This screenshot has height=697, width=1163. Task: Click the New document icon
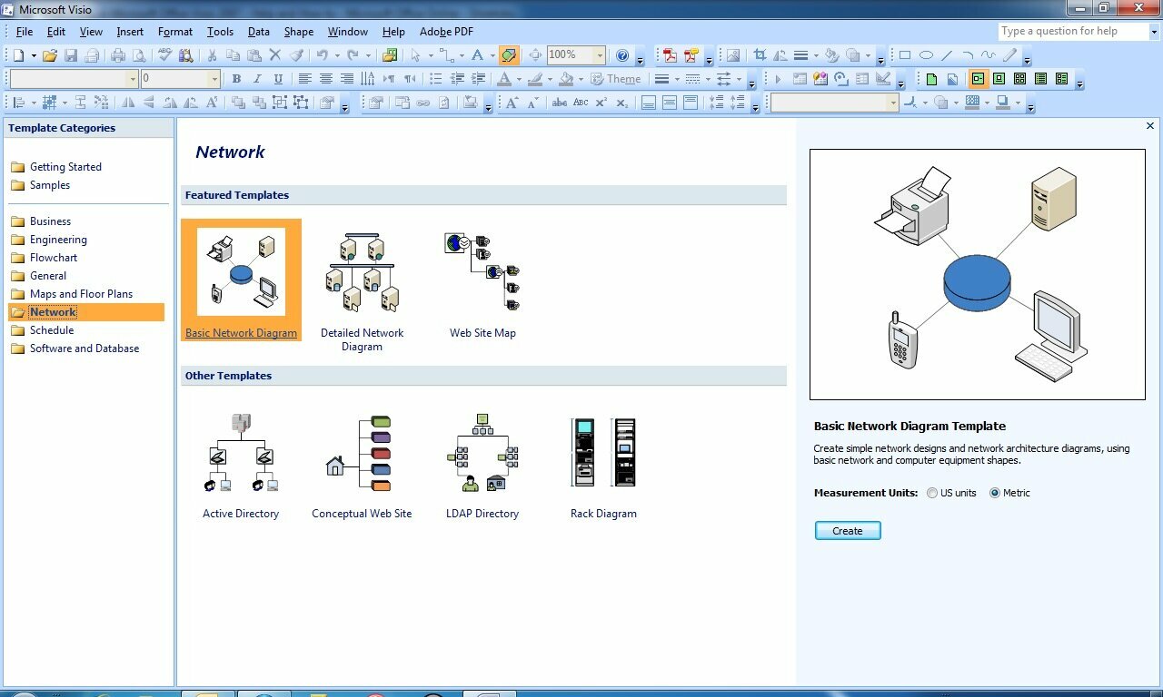tap(18, 55)
